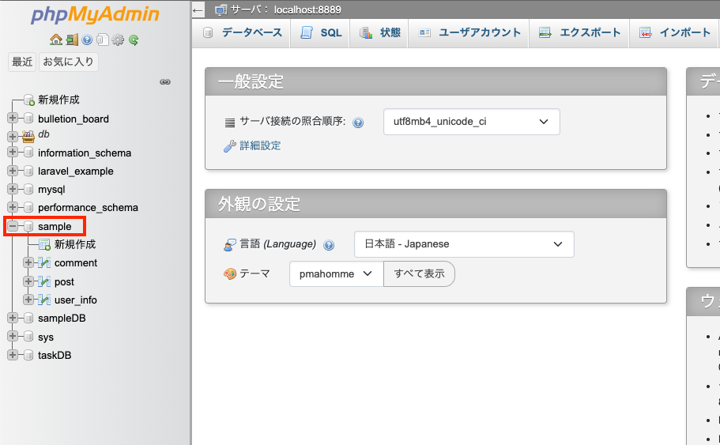Expand the taskDB database node
This screenshot has height=445, width=720.
pyautogui.click(x=13, y=355)
